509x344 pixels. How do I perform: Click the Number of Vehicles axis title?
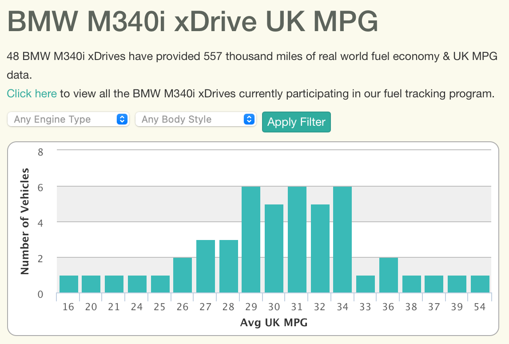pyautogui.click(x=25, y=221)
